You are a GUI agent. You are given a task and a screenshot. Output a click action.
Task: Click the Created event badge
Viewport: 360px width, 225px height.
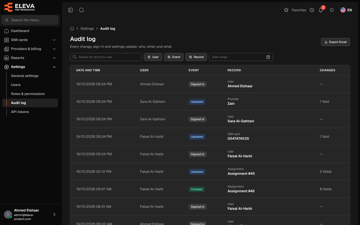pos(196,189)
